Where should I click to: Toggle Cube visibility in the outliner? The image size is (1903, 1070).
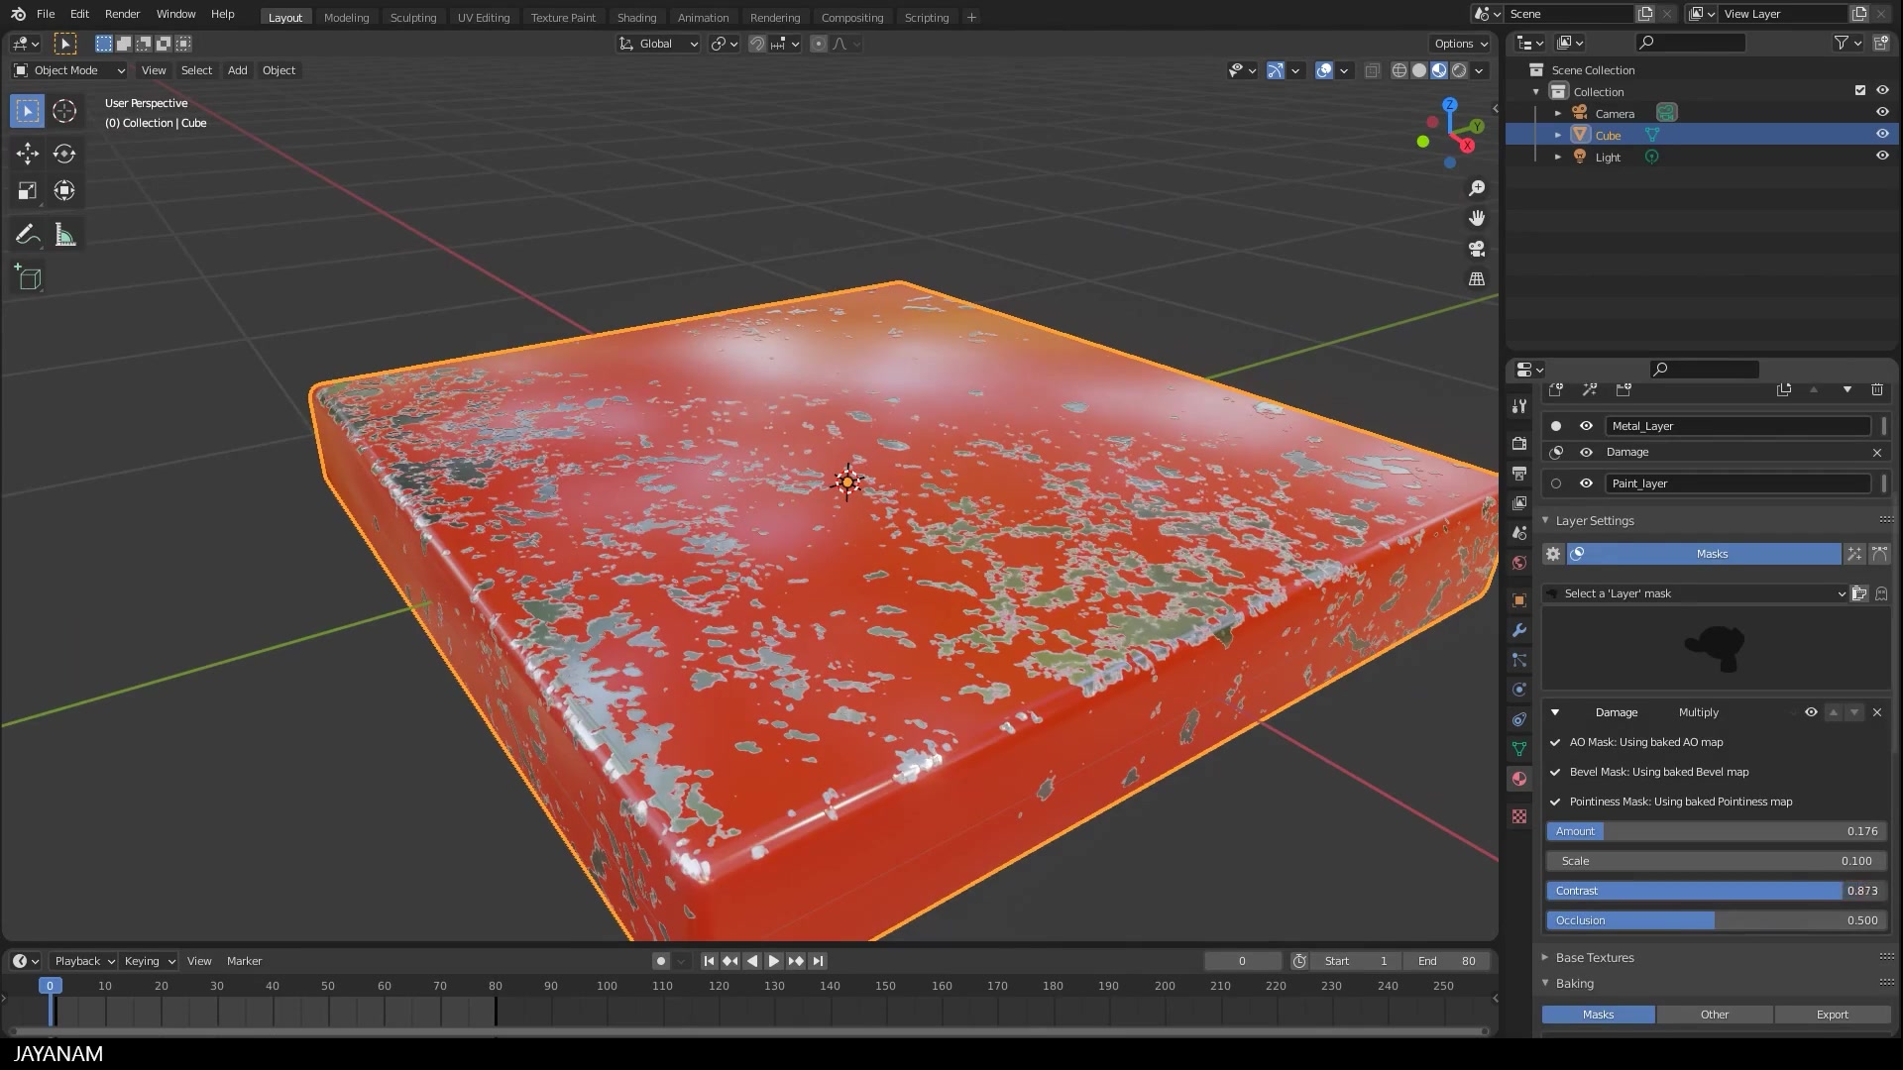[1881, 134]
